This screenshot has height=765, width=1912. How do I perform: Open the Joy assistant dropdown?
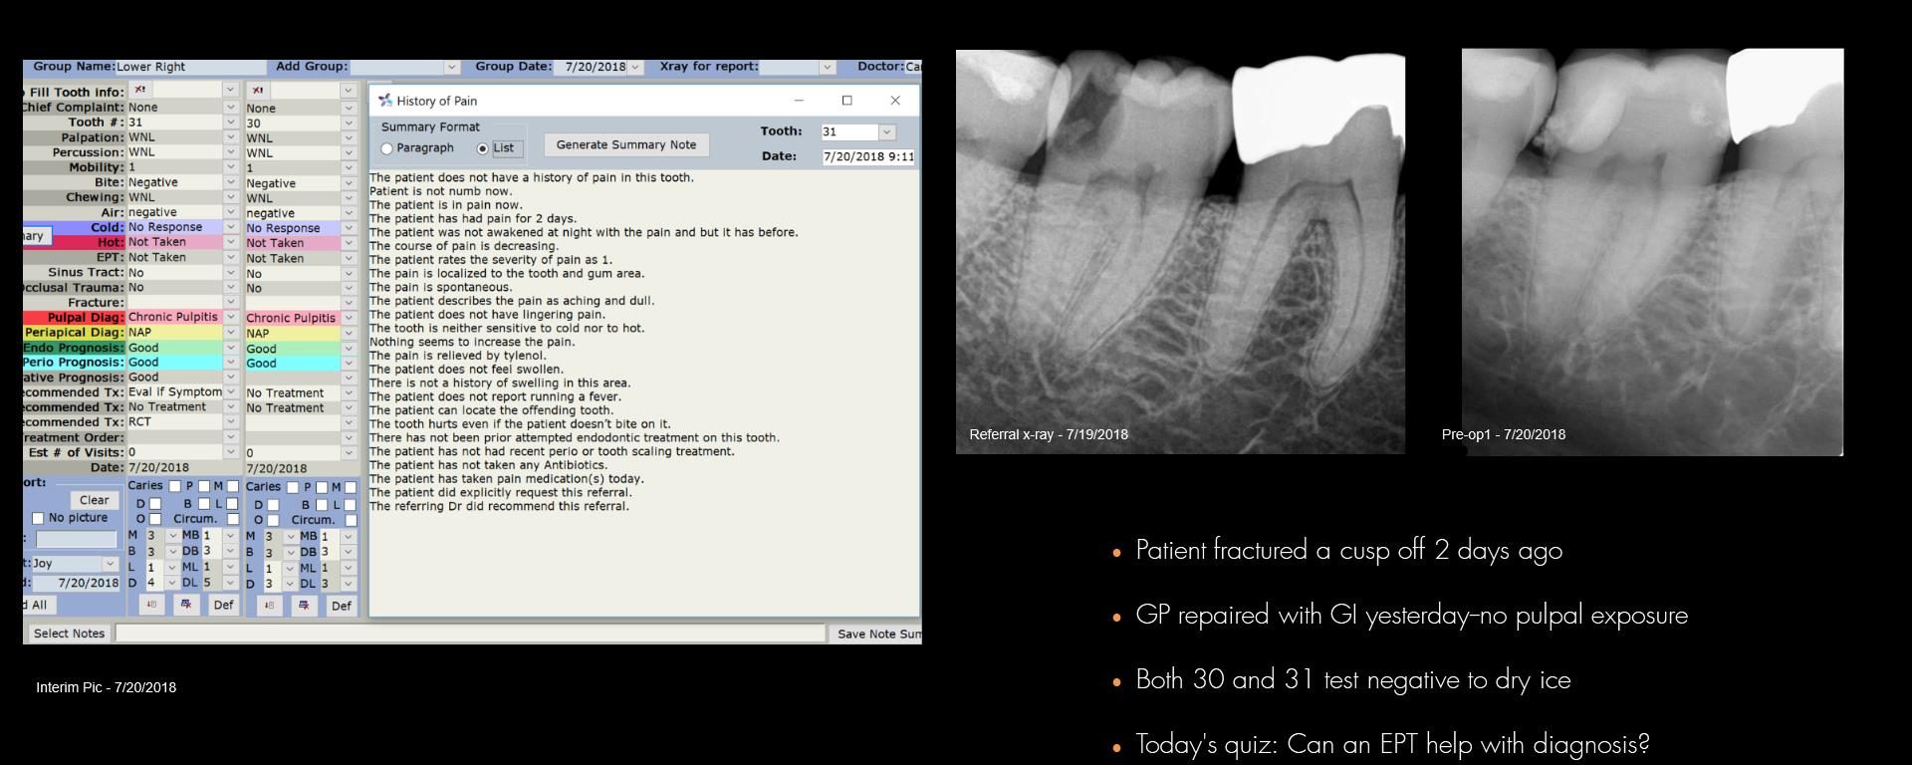[110, 564]
